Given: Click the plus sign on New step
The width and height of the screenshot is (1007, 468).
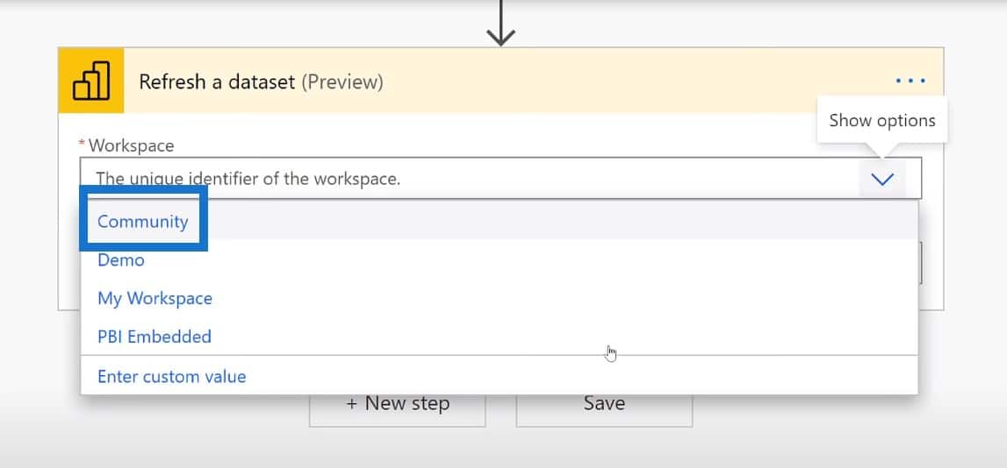Looking at the screenshot, I should coord(351,404).
